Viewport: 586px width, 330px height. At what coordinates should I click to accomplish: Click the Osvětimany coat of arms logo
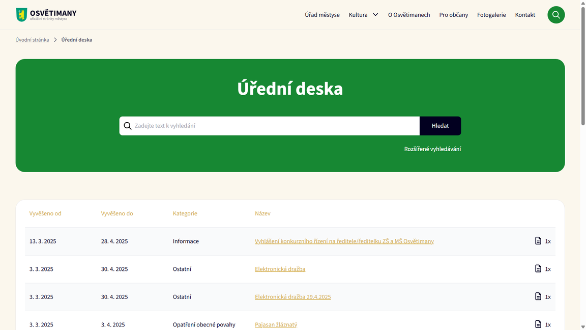(21, 14)
